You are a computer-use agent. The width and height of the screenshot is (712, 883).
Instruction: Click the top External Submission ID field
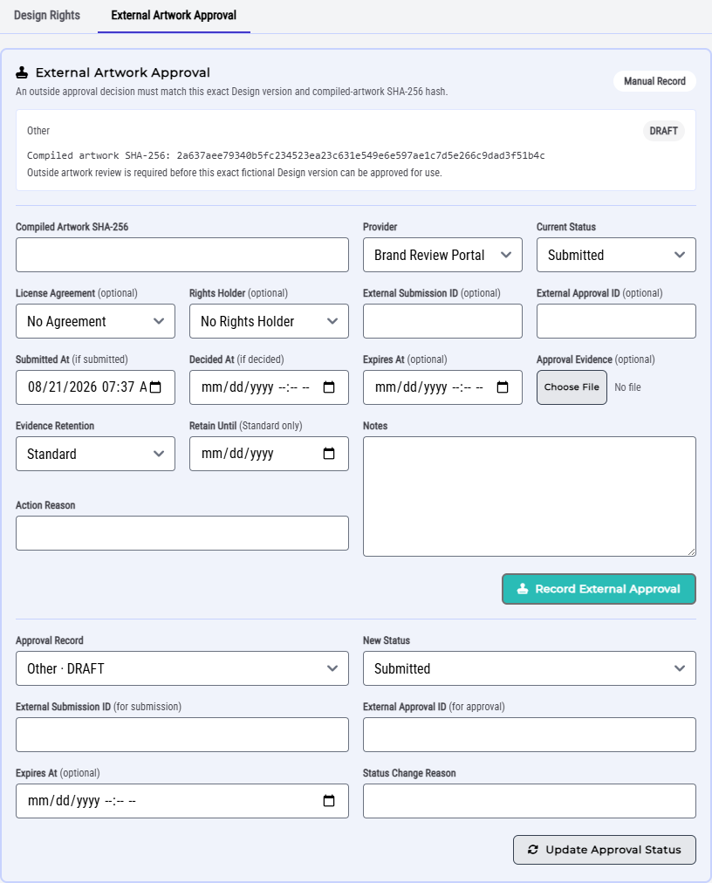pyautogui.click(x=442, y=321)
